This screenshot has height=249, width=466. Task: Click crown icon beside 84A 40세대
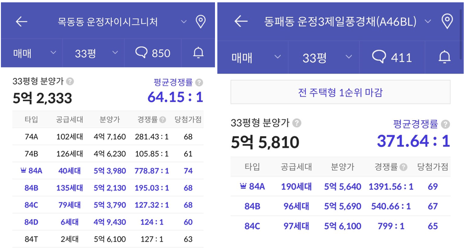tap(23, 171)
